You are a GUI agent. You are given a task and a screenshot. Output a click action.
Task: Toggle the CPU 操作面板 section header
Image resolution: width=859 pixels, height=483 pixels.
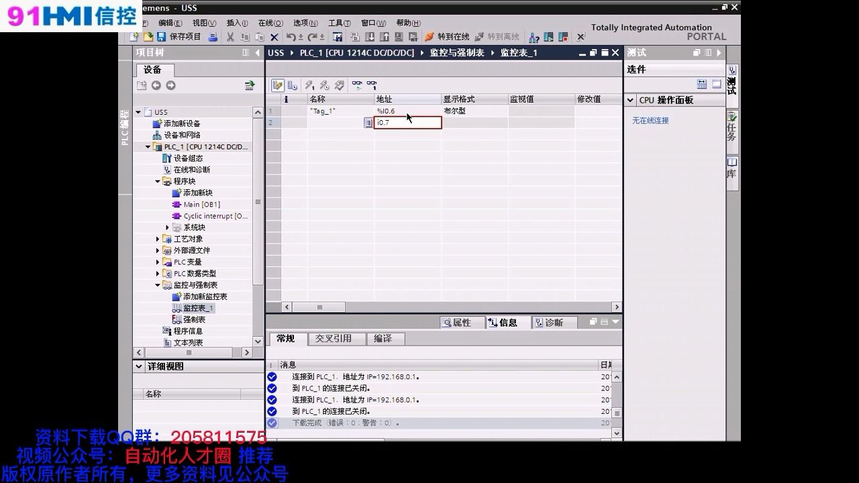(664, 100)
